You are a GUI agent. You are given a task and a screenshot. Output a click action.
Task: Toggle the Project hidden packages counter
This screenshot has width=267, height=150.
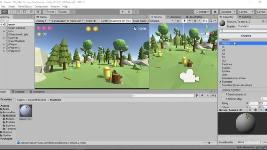[x=214, y=95]
